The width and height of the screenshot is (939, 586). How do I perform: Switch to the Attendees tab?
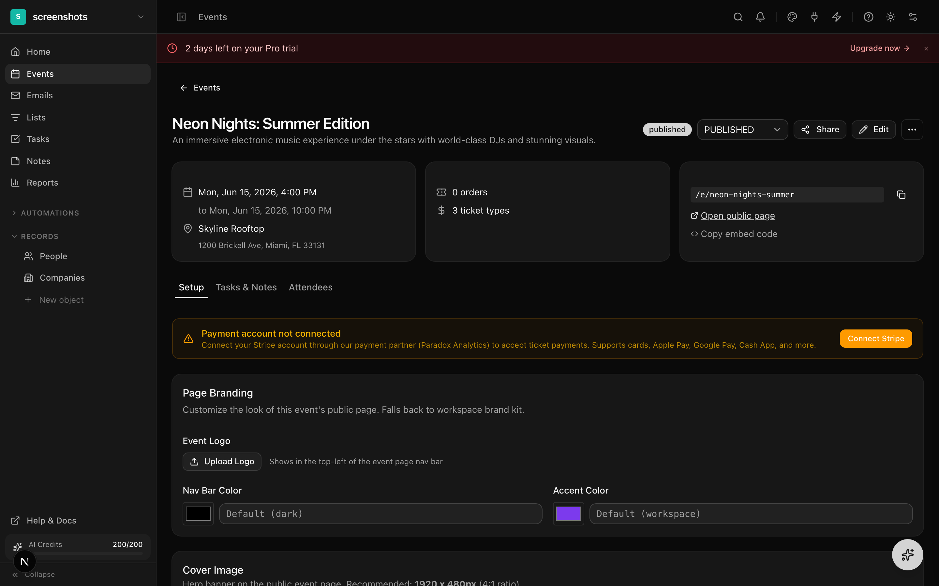tap(310, 287)
